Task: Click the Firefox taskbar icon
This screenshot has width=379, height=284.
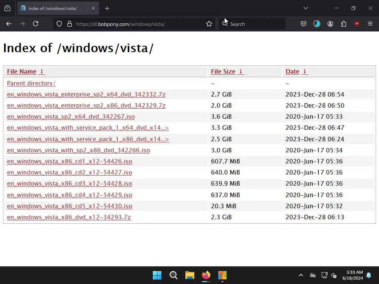Action: click(206, 275)
